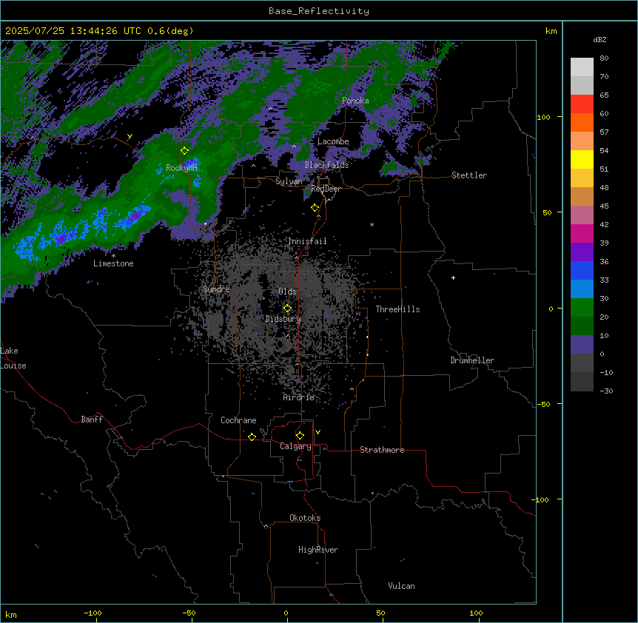
Task: Click the Innisfail city label
Action: pyautogui.click(x=307, y=241)
